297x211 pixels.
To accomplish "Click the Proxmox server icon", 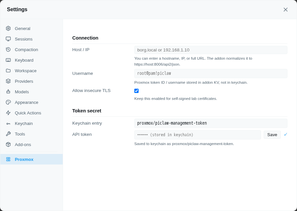I will pos(8,159).
